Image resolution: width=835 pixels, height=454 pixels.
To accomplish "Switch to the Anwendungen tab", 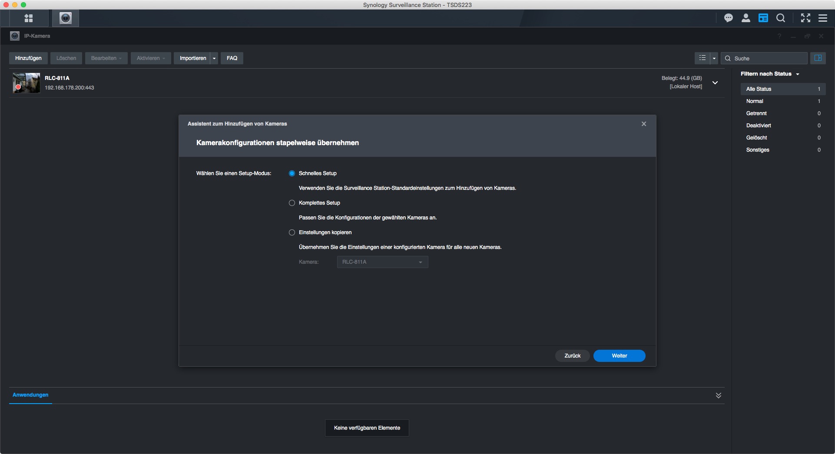I will click(x=30, y=395).
